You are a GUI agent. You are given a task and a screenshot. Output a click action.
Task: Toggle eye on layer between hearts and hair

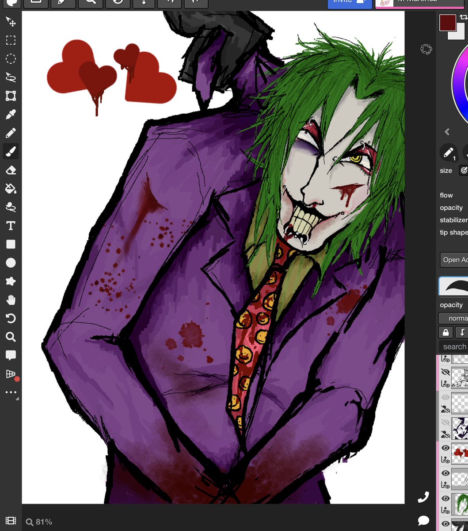[x=445, y=473]
